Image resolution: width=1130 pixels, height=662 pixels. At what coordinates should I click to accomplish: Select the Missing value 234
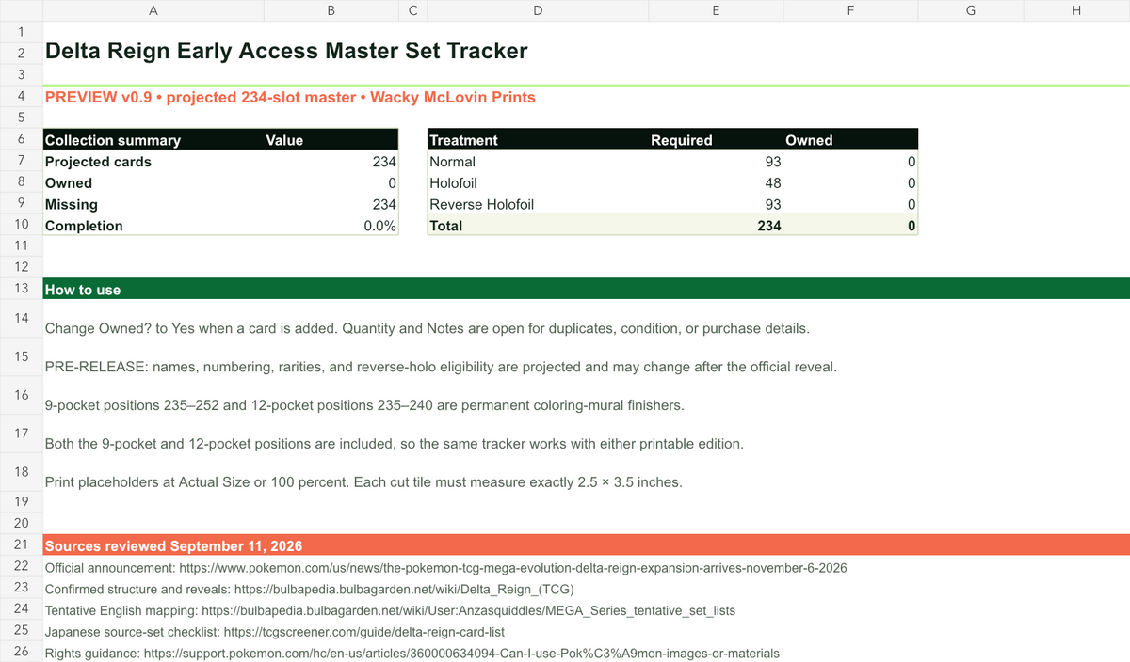[331, 204]
